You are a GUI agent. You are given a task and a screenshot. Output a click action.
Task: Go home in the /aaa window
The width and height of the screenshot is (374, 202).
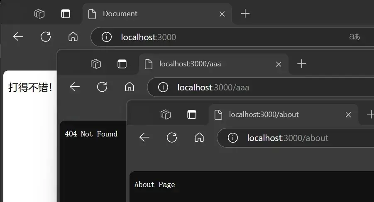click(130, 87)
